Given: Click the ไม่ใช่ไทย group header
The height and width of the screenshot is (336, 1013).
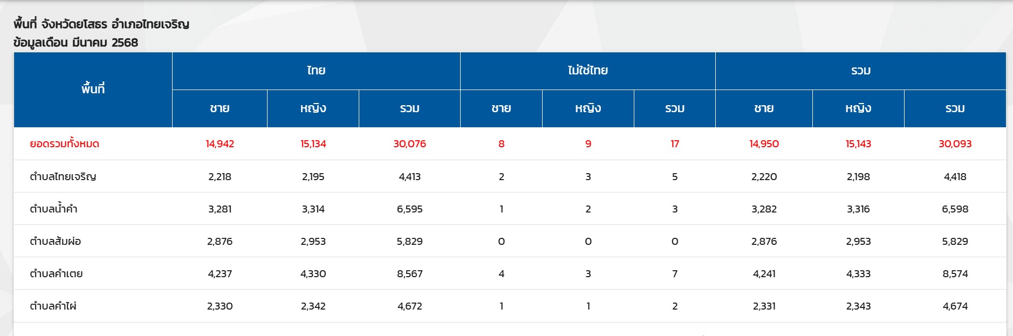Looking at the screenshot, I should (587, 71).
